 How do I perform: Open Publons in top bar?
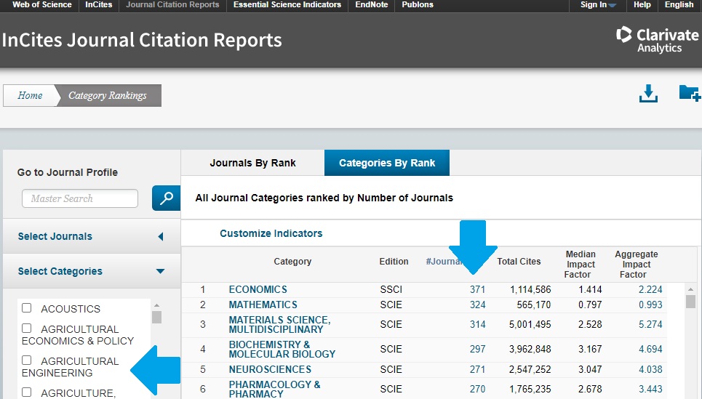(418, 5)
